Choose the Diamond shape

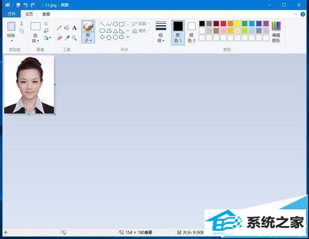[x=102, y=37]
